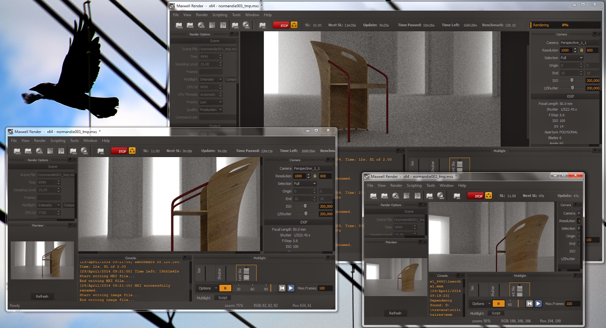The width and height of the screenshot is (606, 328).
Task: Open MXI icon in top Maxwell window
Action: (190, 25)
